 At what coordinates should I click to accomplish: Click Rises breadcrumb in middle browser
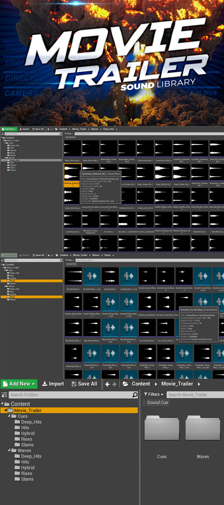click(108, 255)
